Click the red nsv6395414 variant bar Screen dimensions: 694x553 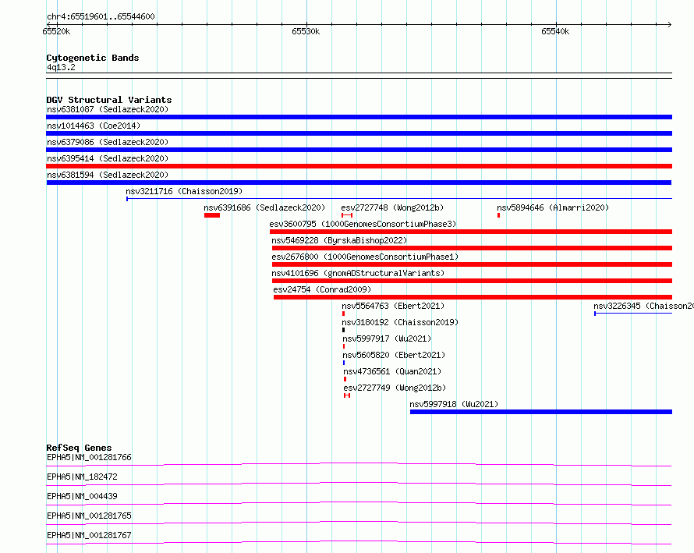[359, 166]
